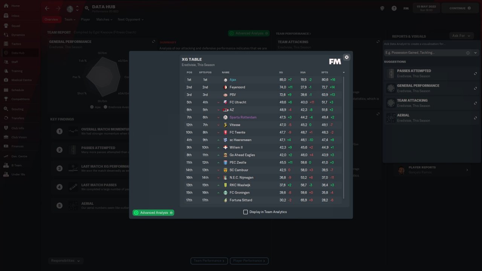
Task: Open the Club Vision page
Action: pos(19,137)
